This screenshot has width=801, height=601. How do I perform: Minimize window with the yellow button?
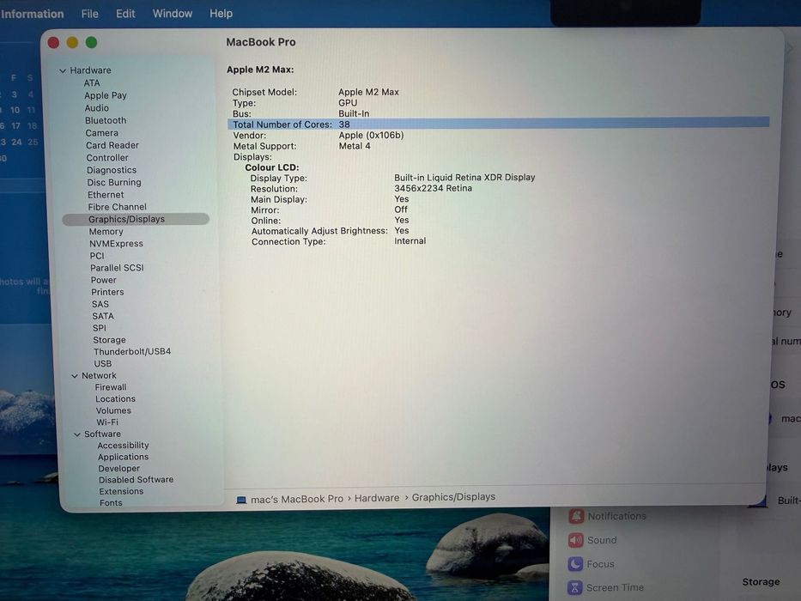click(72, 42)
